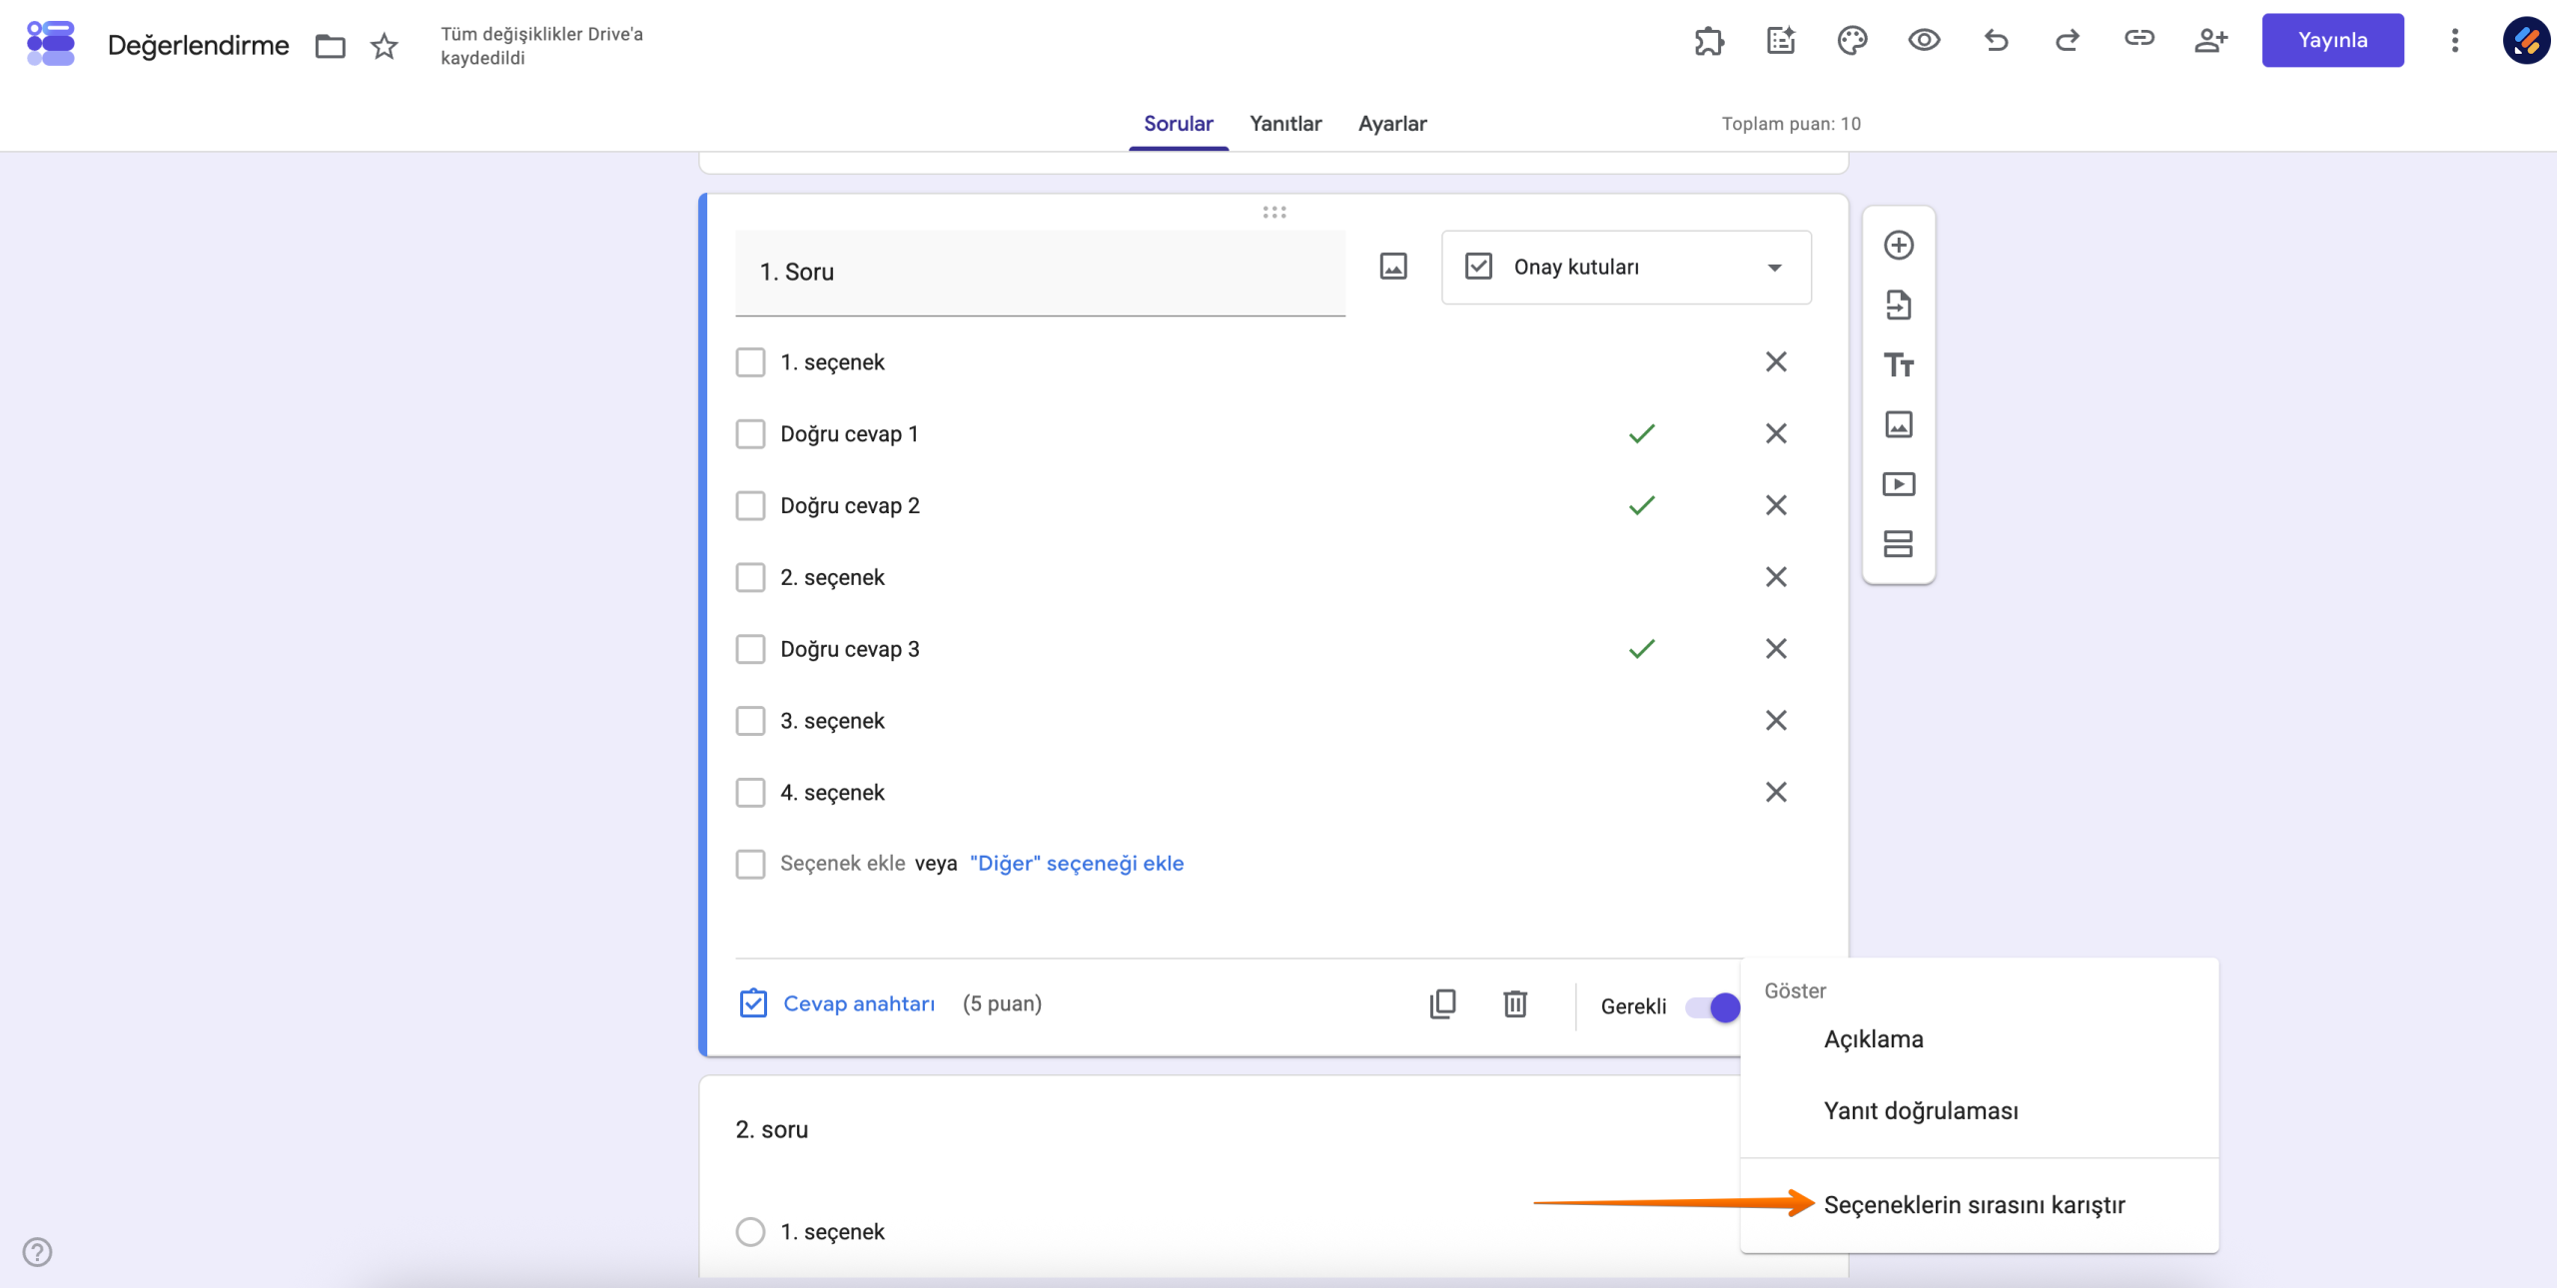Image resolution: width=2557 pixels, height=1288 pixels.
Task: Click the Yayınla publish button
Action: pyautogui.click(x=2332, y=41)
